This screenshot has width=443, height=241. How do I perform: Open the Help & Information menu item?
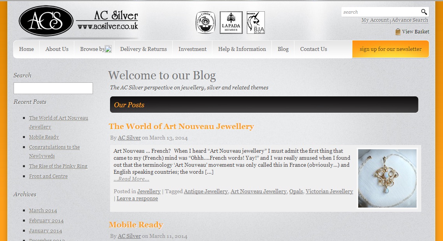click(x=242, y=49)
